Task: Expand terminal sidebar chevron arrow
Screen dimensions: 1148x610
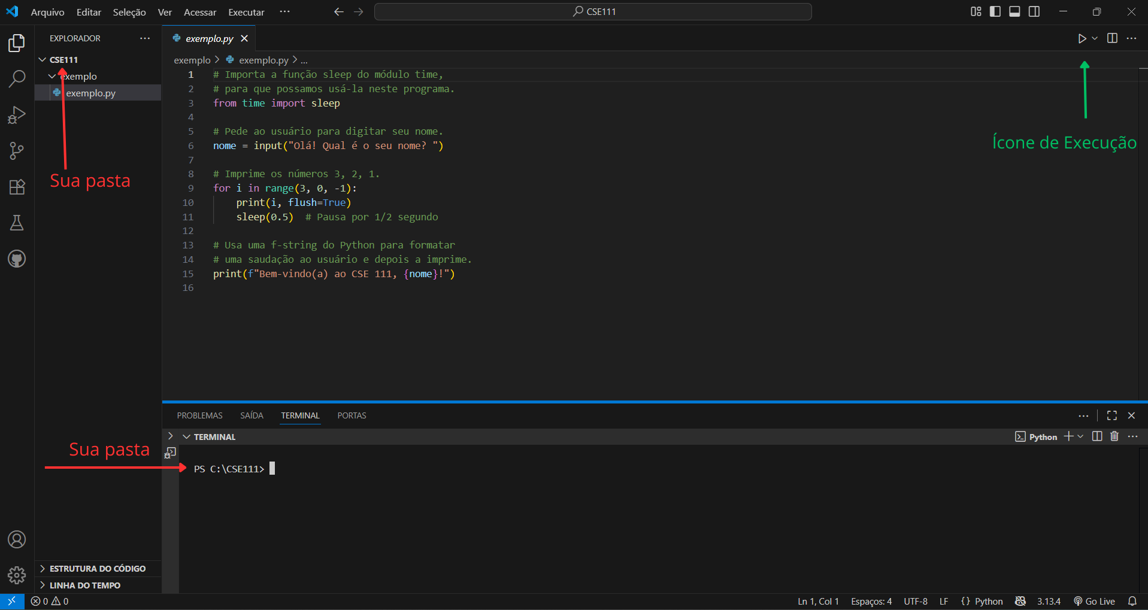Action: click(x=171, y=436)
